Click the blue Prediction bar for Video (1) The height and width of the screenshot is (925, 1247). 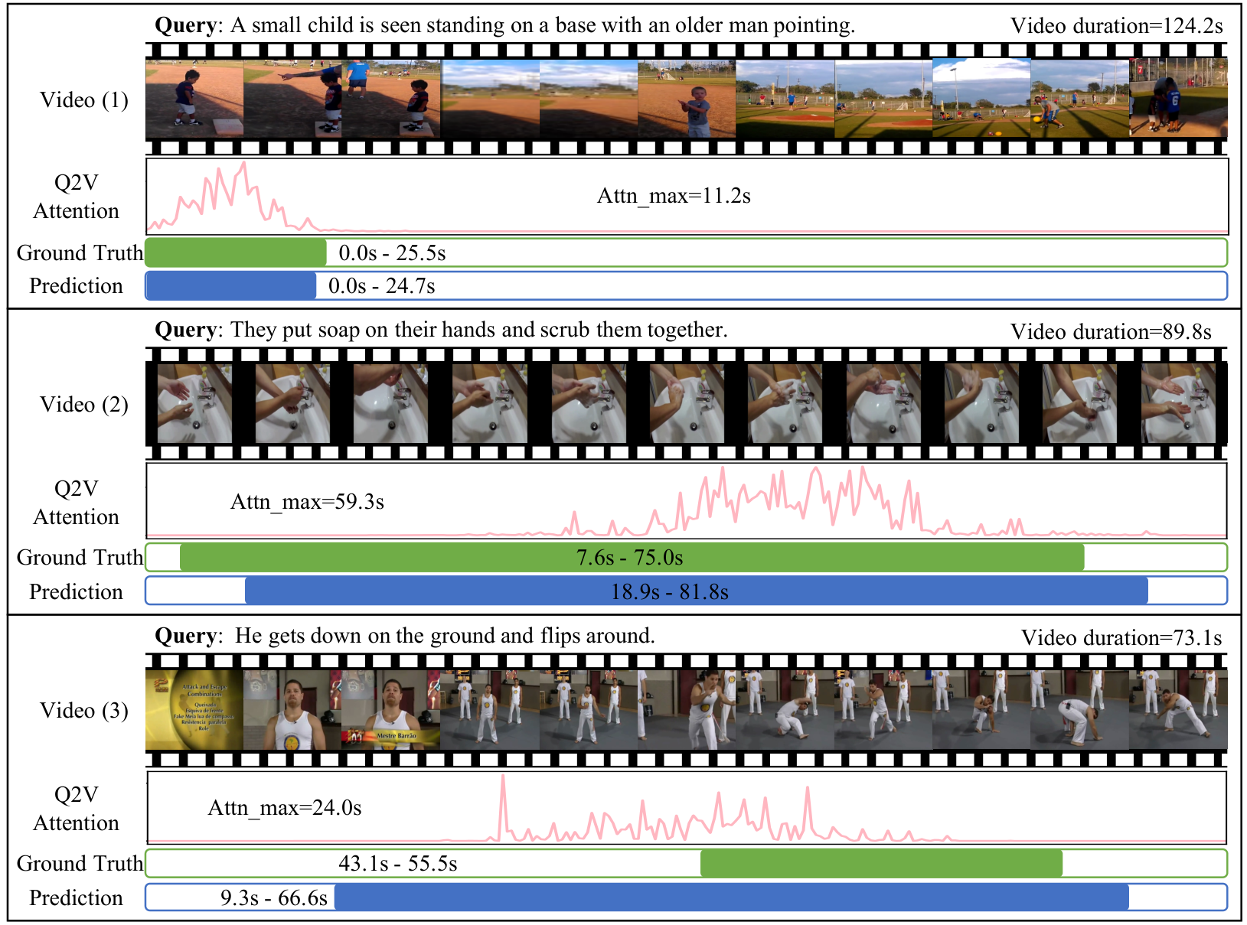tap(230, 285)
